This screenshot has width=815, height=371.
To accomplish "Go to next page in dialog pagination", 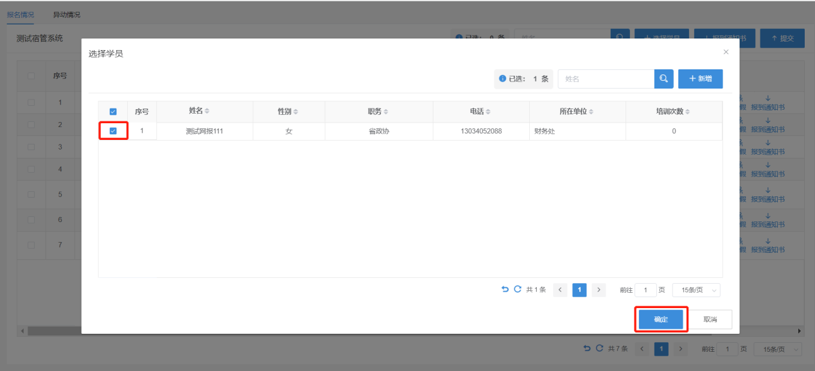I will 599,290.
